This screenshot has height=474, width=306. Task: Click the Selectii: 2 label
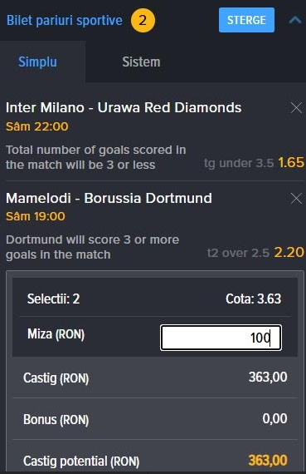click(53, 299)
